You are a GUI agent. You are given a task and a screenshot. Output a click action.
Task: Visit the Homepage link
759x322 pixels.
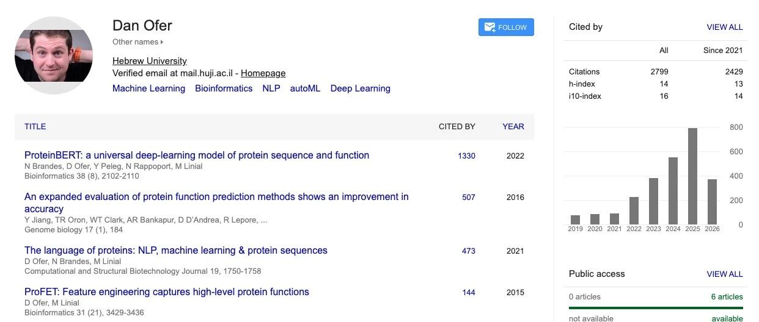[263, 73]
